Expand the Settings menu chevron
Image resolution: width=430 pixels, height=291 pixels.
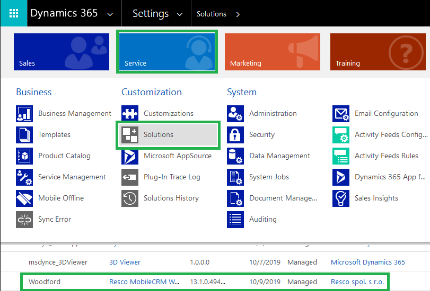pos(180,14)
